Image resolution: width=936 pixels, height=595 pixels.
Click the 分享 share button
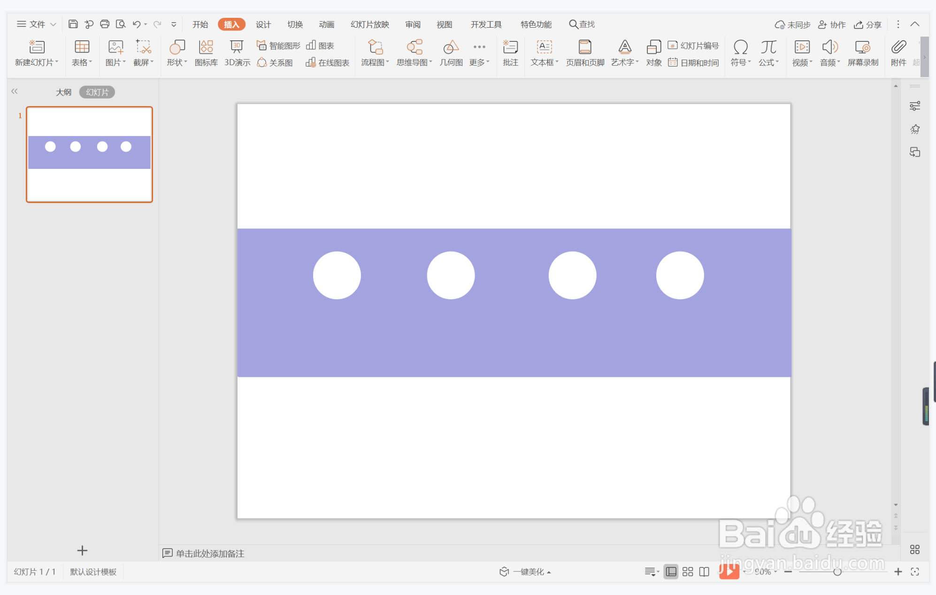[867, 24]
